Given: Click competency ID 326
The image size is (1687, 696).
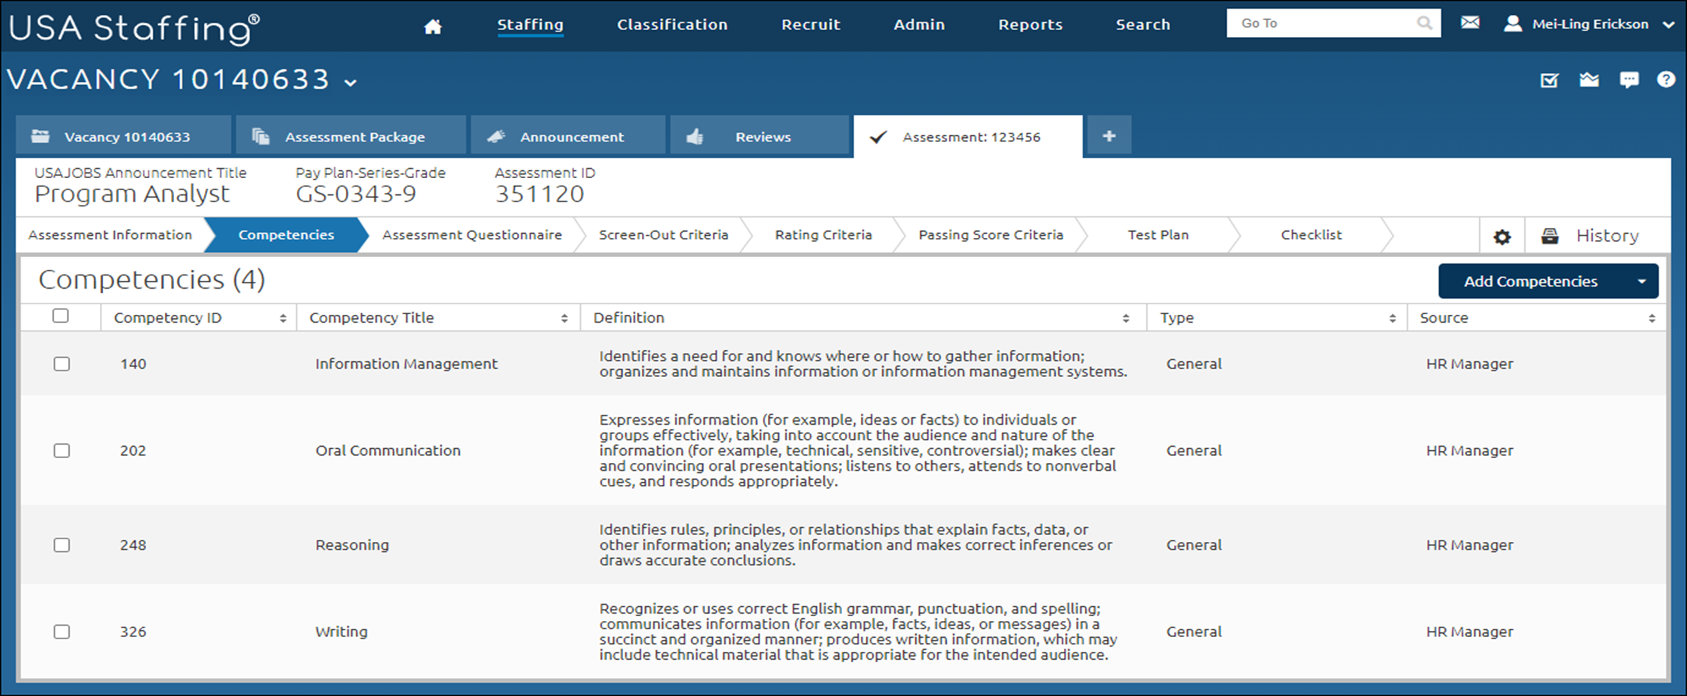Looking at the screenshot, I should (133, 631).
